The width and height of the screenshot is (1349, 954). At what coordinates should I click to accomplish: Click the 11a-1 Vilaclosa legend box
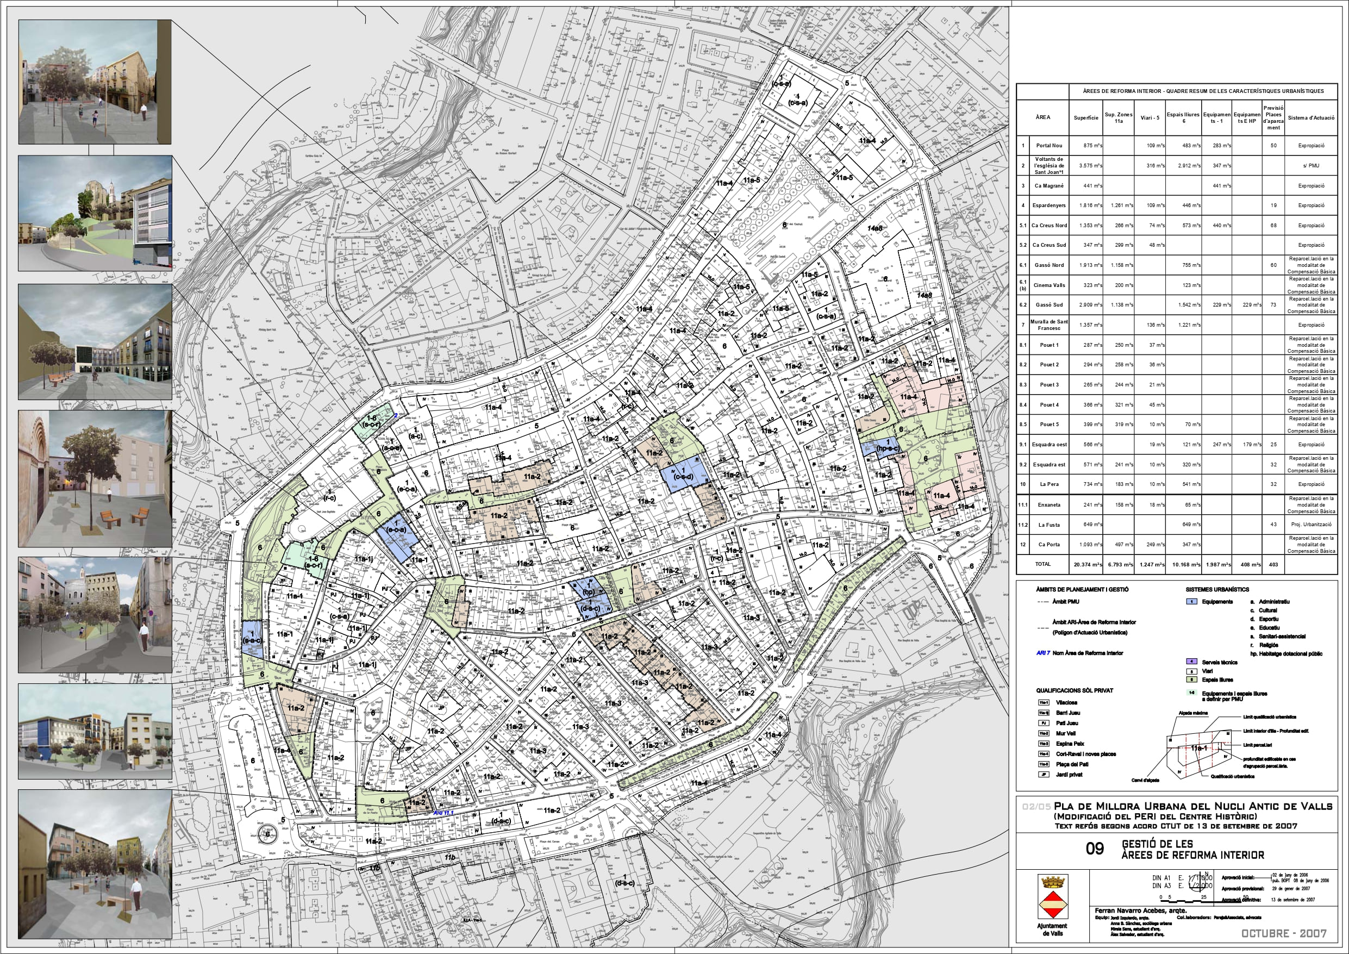tap(1044, 702)
